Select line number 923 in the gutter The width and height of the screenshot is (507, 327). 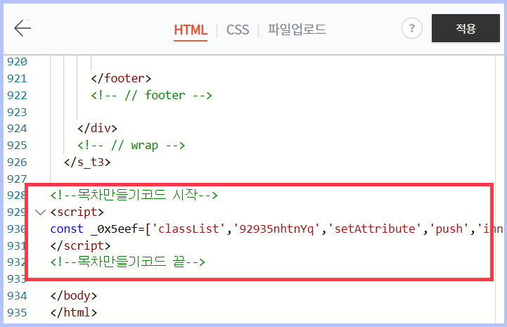[x=17, y=112]
